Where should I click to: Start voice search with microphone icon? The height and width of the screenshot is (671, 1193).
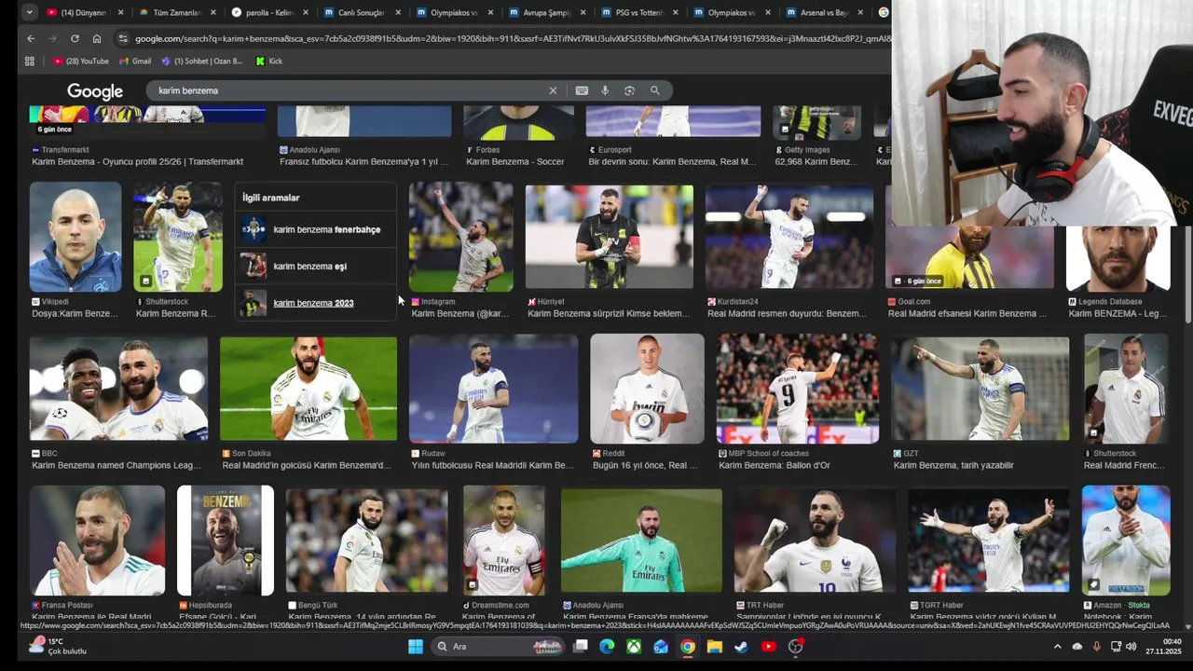click(x=605, y=90)
